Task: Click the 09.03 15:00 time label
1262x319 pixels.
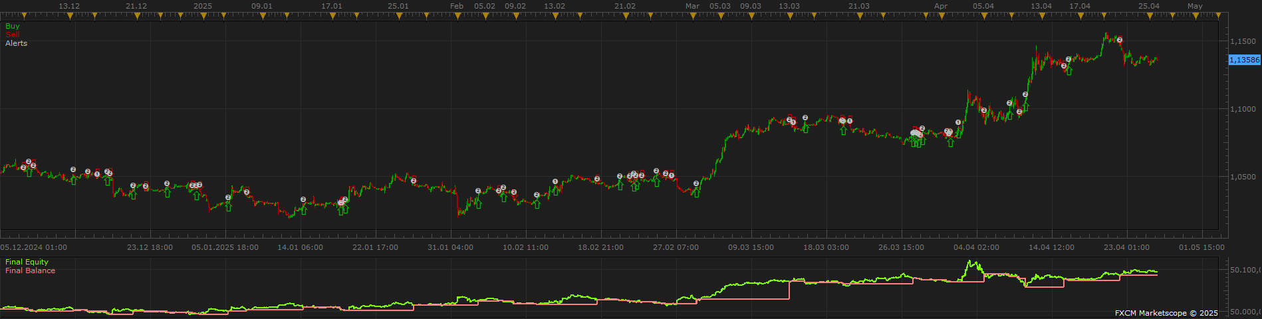Action: pos(751,247)
